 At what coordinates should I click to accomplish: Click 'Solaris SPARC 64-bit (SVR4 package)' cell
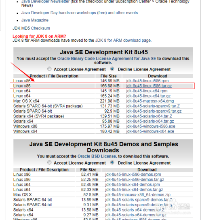pos(48,106)
